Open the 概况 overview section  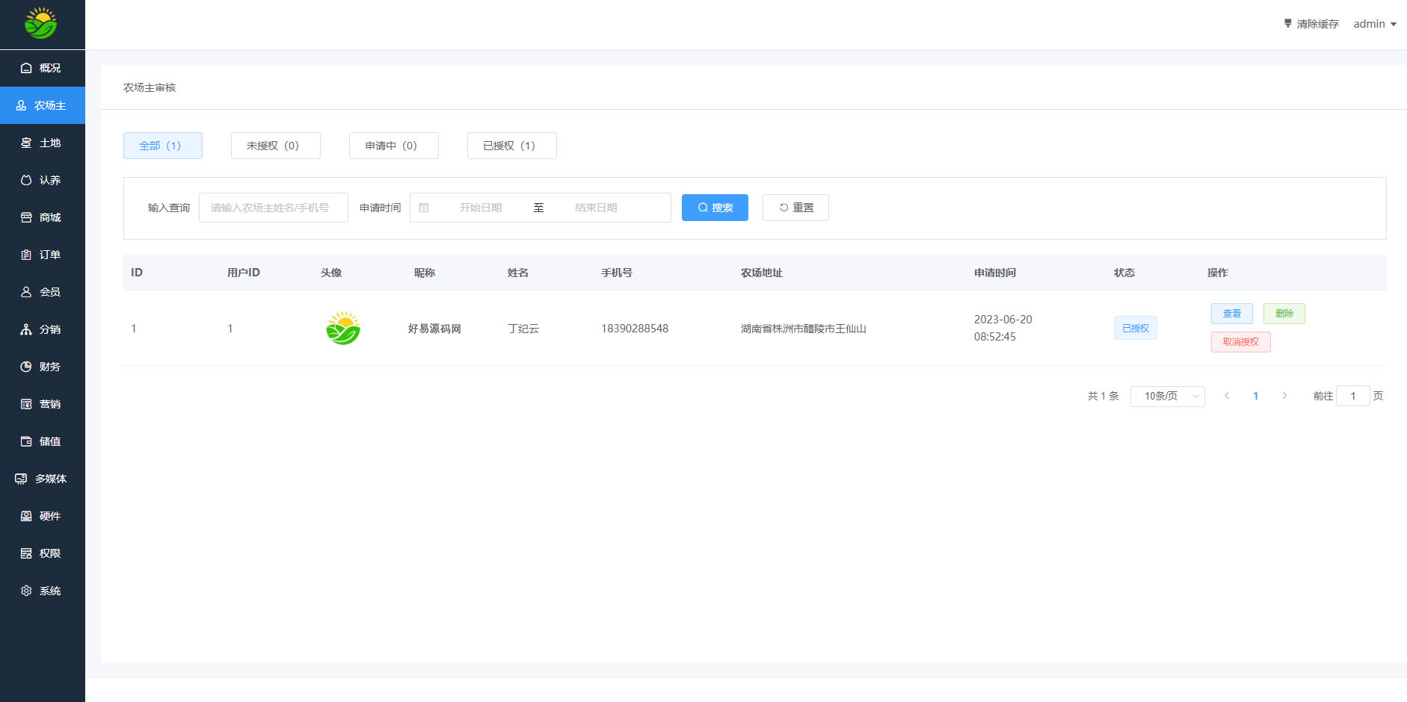point(43,68)
